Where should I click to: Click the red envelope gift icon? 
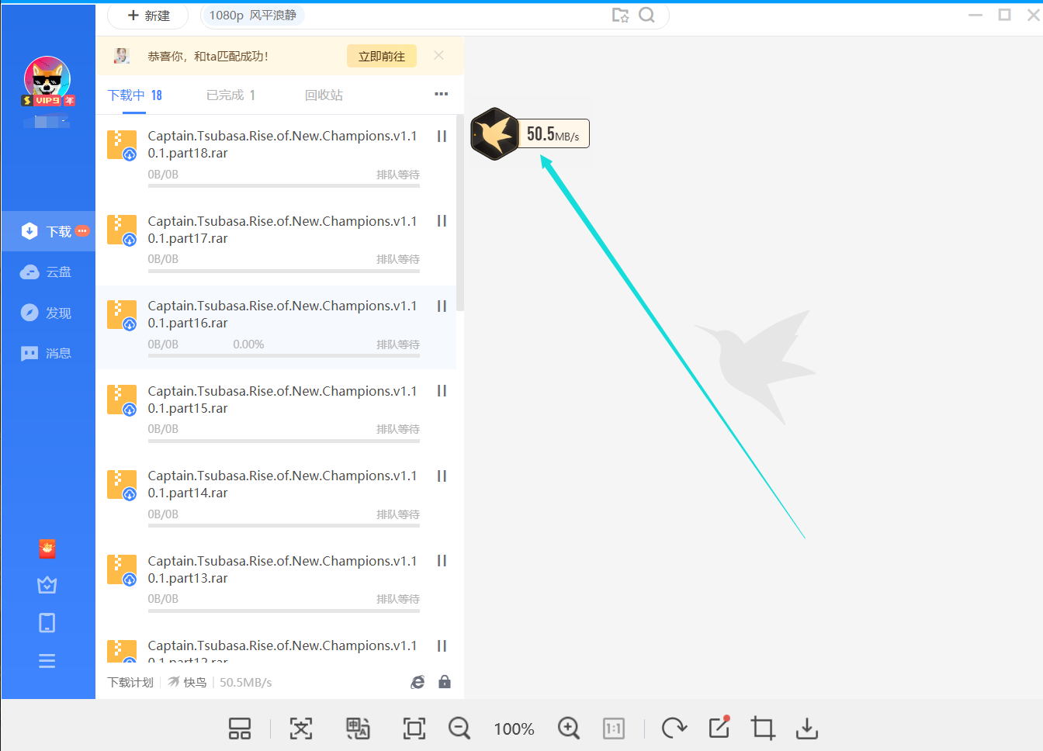[47, 549]
